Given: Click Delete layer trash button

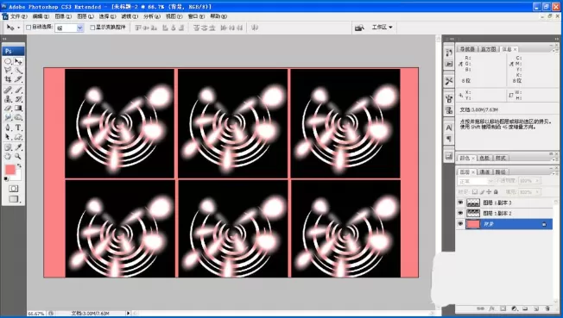Looking at the screenshot, I should point(547,309).
